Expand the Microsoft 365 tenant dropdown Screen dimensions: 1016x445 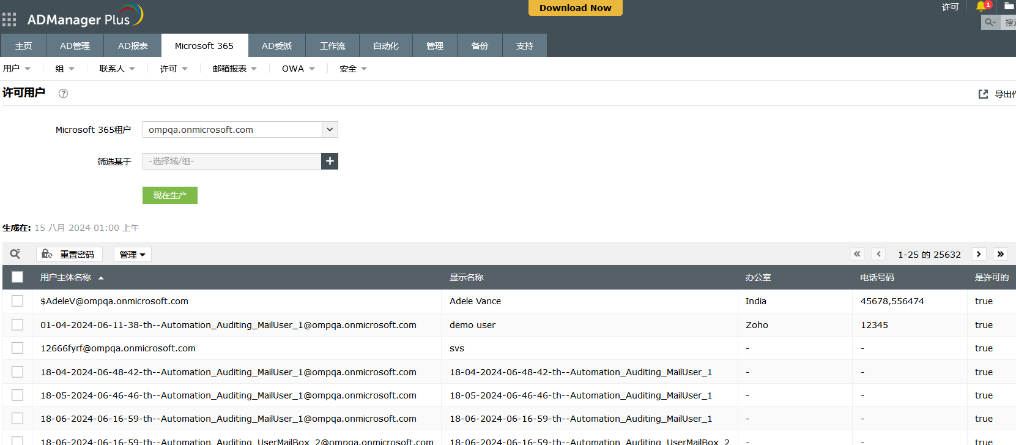coord(330,130)
